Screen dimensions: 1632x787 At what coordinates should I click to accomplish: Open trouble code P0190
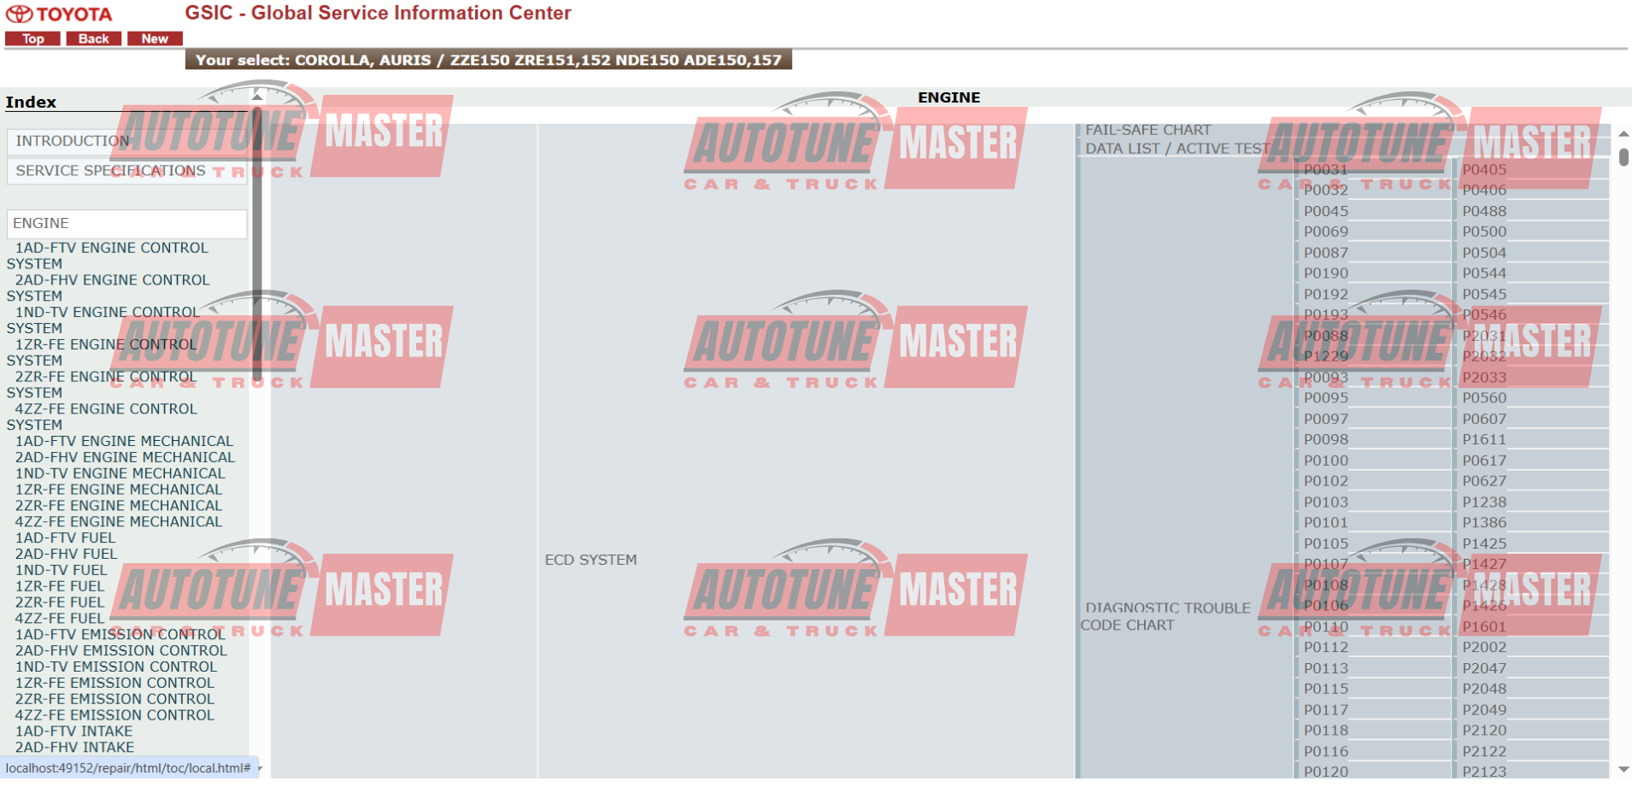(x=1326, y=273)
